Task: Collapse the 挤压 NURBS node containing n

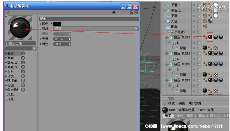Action: (167, 54)
